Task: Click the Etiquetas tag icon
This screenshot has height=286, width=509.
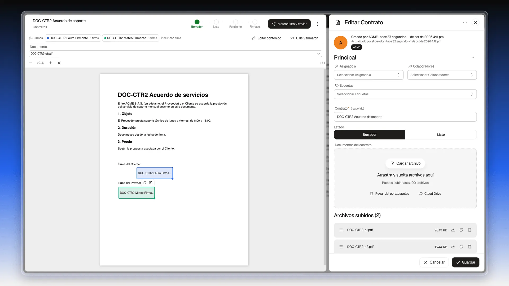Action: point(337,86)
